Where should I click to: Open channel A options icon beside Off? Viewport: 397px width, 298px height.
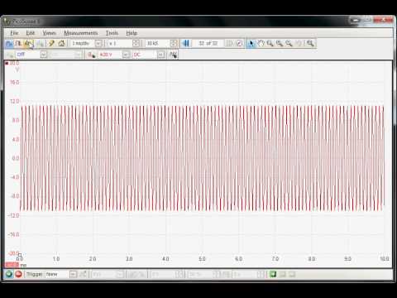10,55
